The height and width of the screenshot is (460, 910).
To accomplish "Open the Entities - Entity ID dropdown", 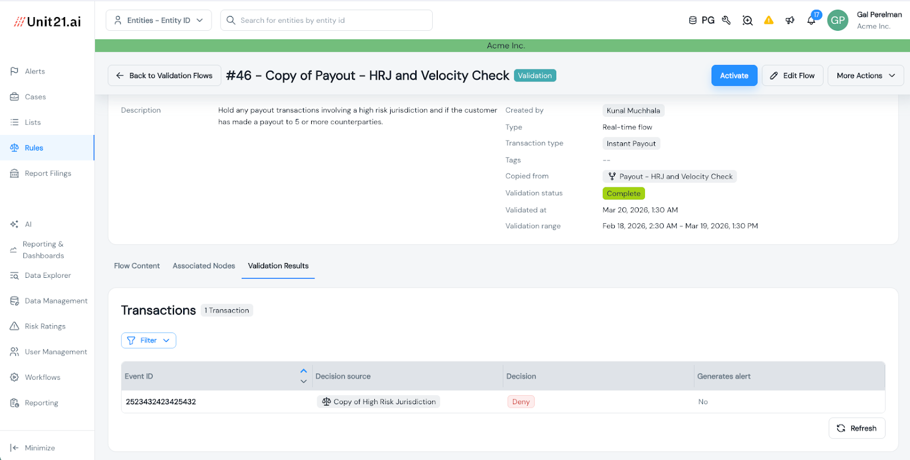I will [x=159, y=20].
